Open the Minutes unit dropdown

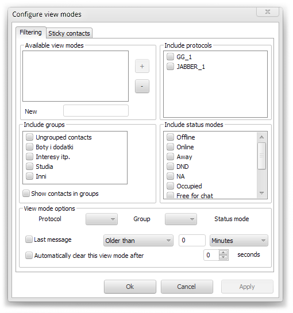[238, 241]
